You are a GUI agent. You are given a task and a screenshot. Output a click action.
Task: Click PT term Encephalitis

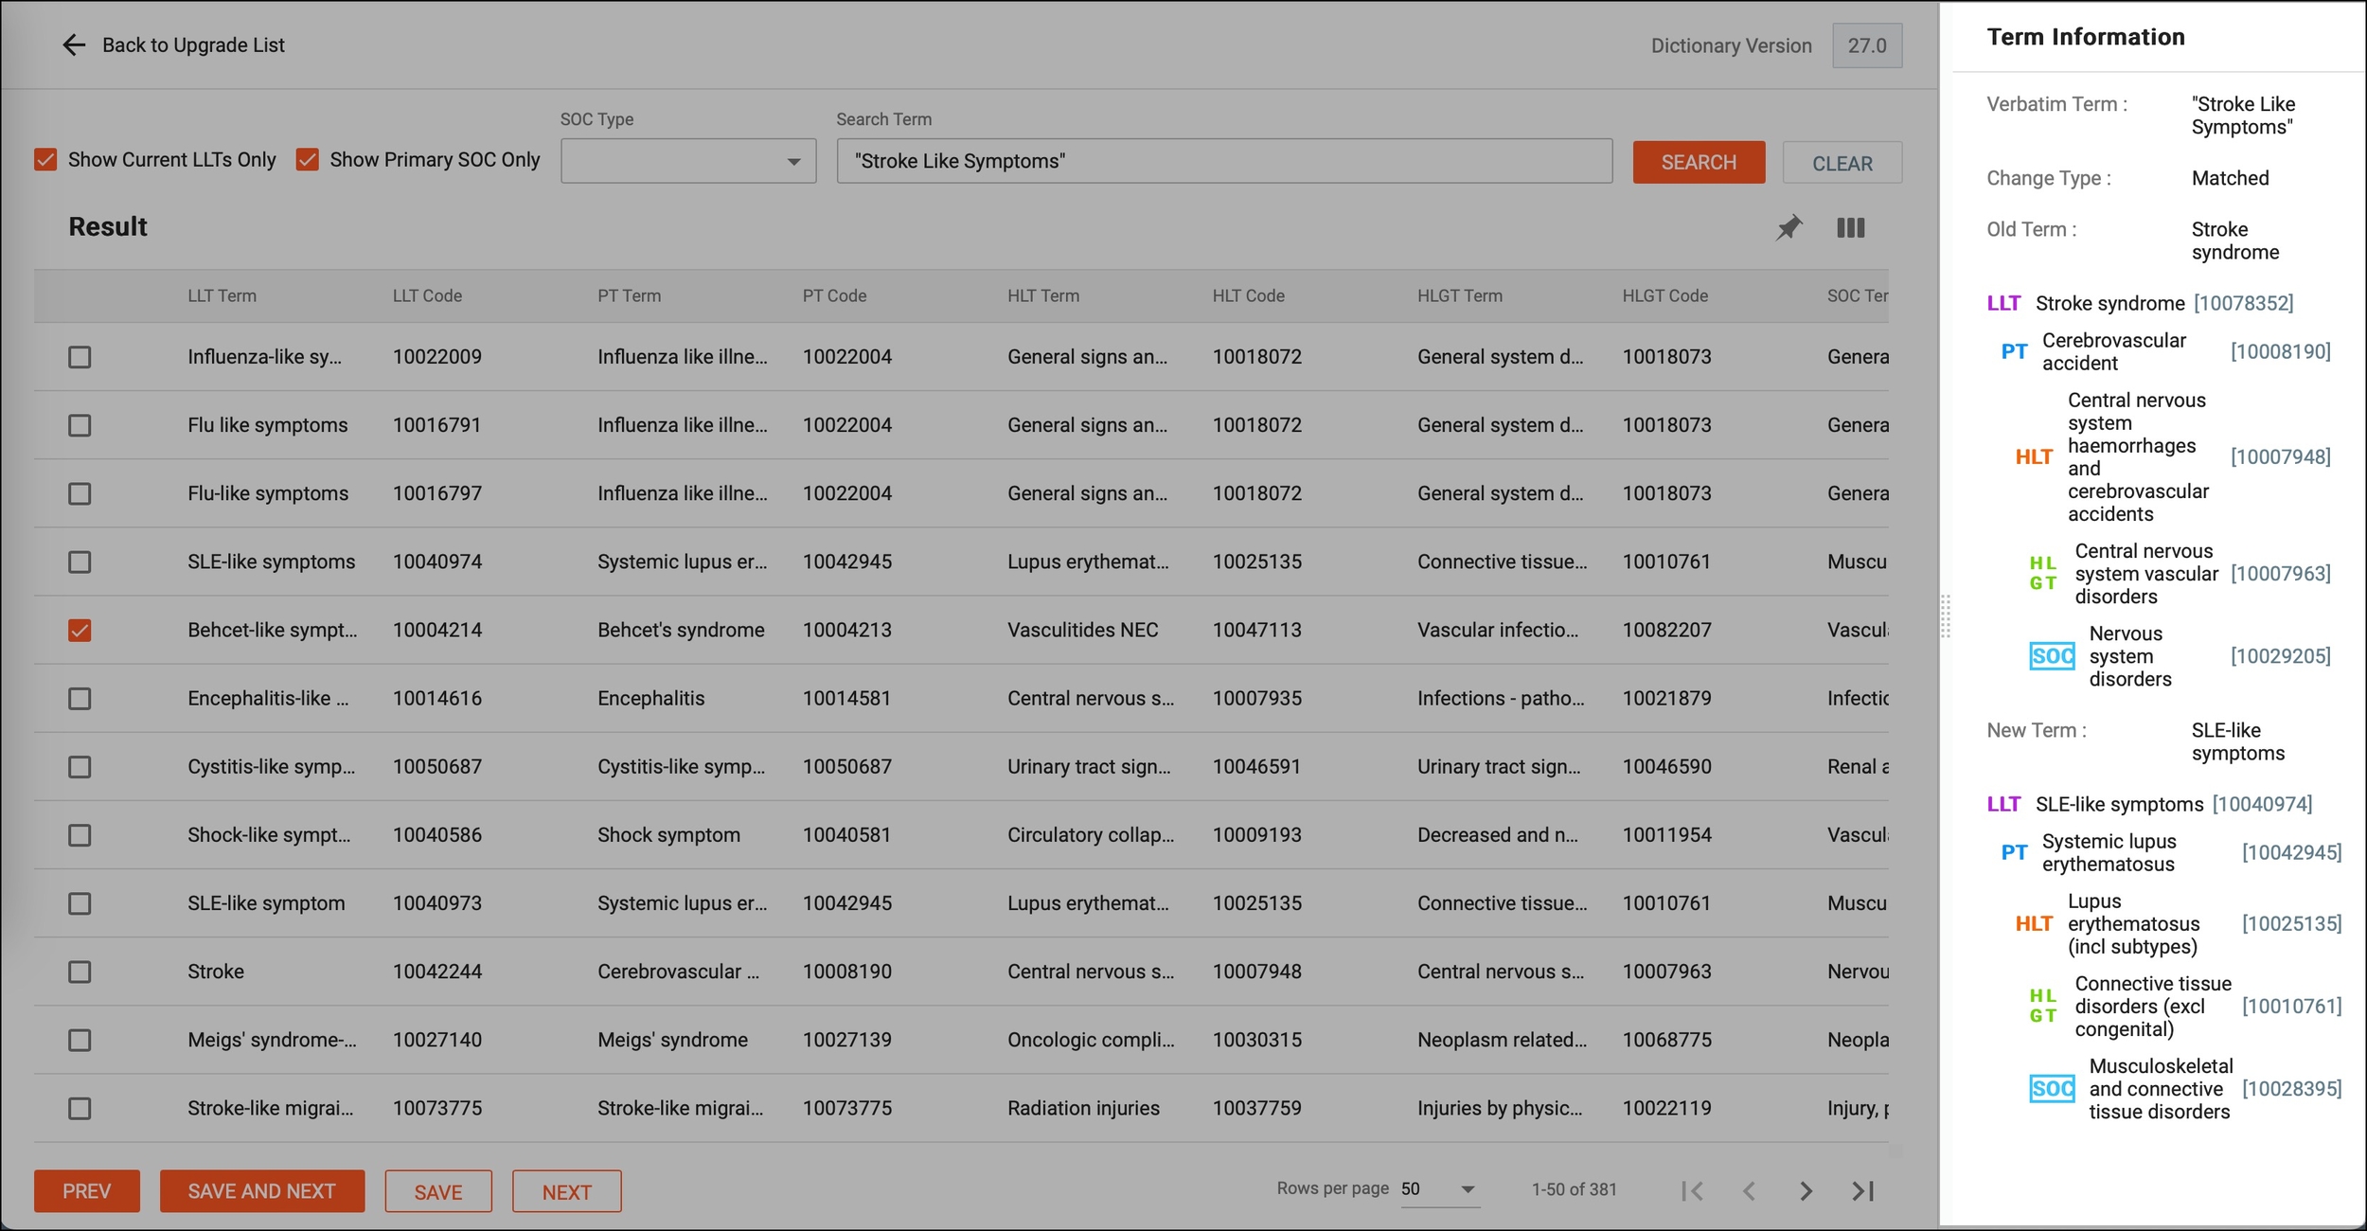(651, 698)
